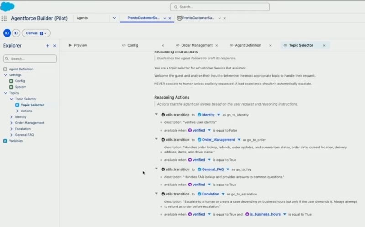Viewport: 365px width, 227px height.
Task: Click the agent icon on second ProntoCustomerSu tab
Action: 179,18
